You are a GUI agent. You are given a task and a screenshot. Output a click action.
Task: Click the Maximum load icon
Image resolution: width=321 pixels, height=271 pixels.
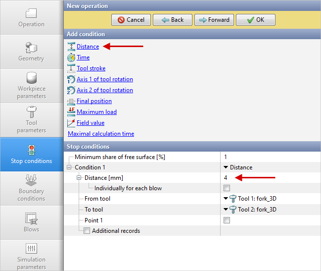pyautogui.click(x=71, y=112)
